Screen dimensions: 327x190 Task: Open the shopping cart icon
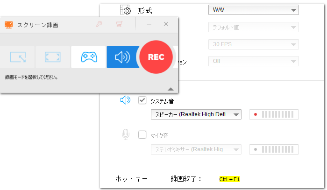(119, 24)
